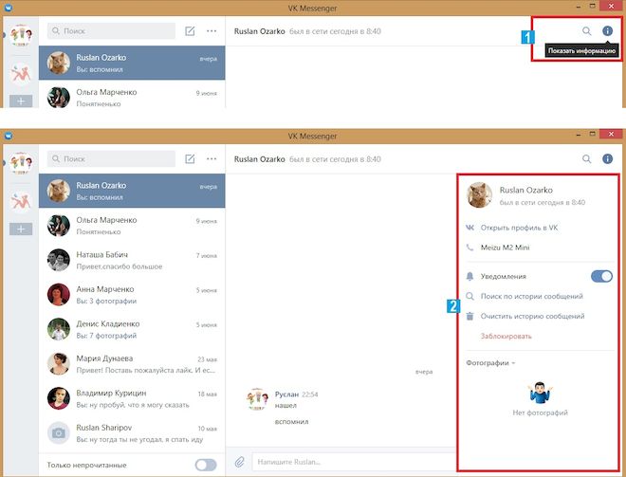The height and width of the screenshot is (477, 626).
Task: Click the Поиск search field in the lower window
Action: click(111, 159)
